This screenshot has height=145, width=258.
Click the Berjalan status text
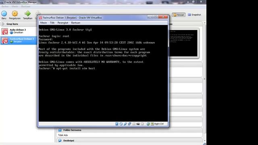18,41
